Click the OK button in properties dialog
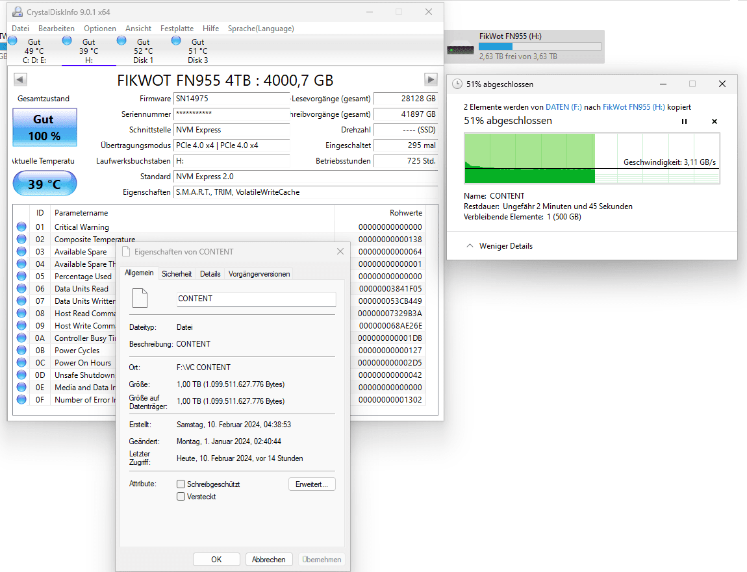The image size is (747, 572). [216, 559]
